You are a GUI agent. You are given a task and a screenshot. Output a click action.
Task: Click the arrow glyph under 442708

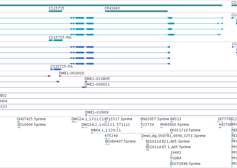click(x=220, y=127)
